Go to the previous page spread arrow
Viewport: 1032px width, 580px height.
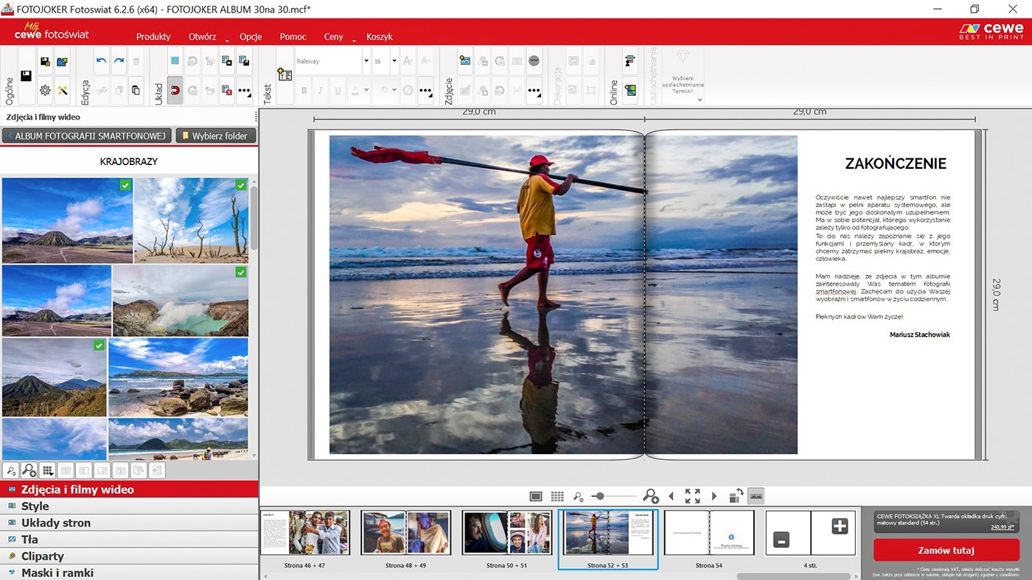click(x=671, y=496)
